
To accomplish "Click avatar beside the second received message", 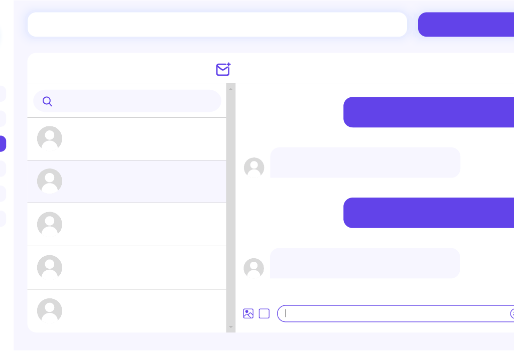I will [254, 268].
